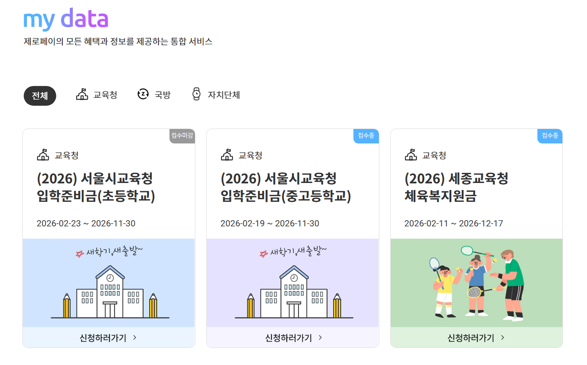Click 신청하러가기 on 세종교육청 card
Screen dimensions: 587x365
[477, 338]
